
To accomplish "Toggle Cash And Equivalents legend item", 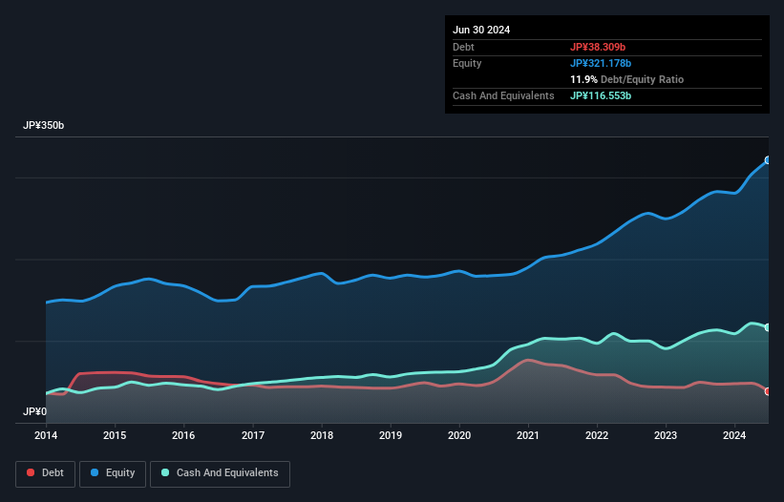I will [220, 473].
